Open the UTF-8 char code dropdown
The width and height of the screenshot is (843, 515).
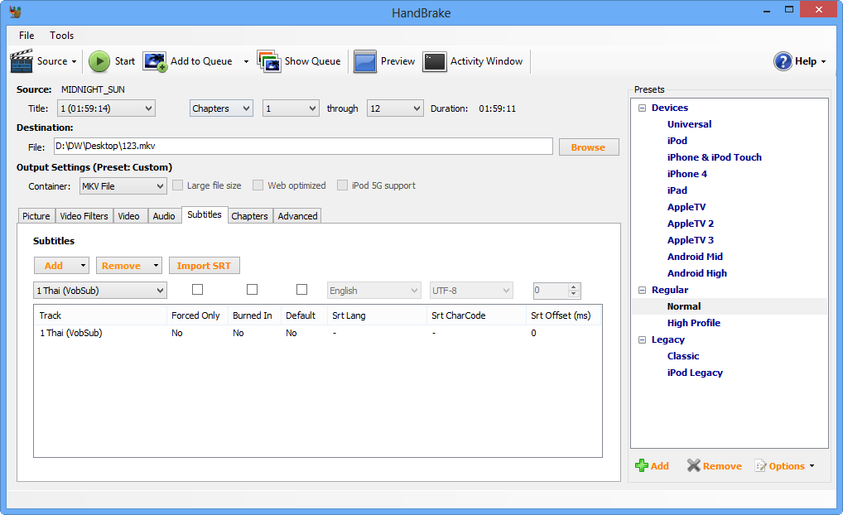click(471, 291)
